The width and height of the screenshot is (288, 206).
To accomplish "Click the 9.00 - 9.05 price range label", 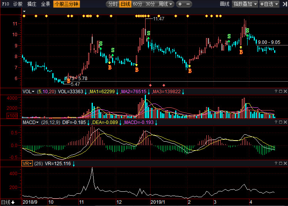I will click(x=269, y=42).
